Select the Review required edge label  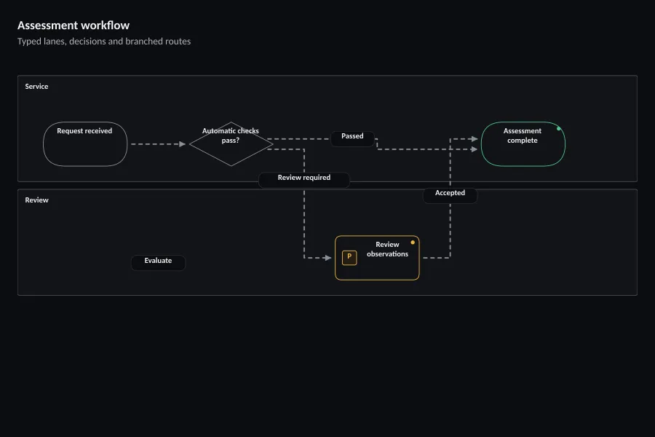click(304, 178)
